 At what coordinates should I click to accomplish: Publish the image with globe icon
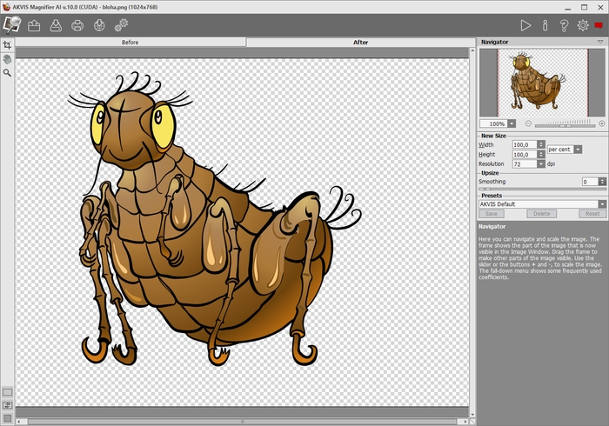tap(99, 25)
